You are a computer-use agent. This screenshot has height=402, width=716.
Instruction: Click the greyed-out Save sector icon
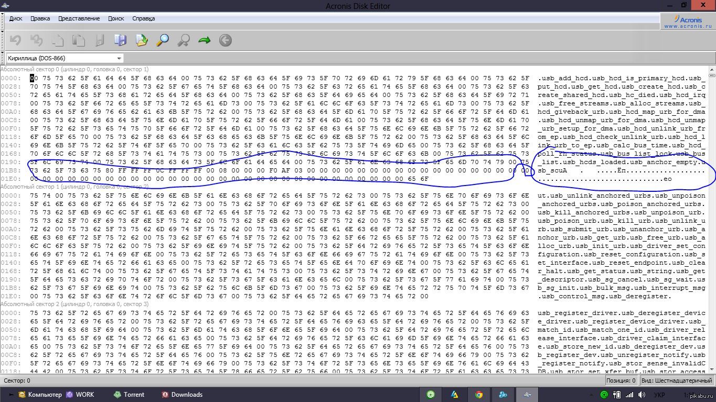coord(99,40)
